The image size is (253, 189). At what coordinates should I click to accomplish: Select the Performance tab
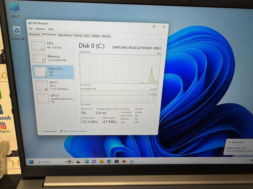pyautogui.click(x=49, y=34)
